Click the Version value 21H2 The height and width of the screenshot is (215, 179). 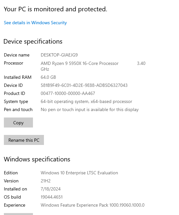pyautogui.click(x=46, y=181)
